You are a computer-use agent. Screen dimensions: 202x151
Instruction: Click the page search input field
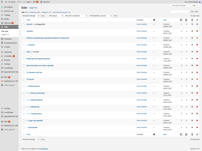tap(180, 12)
